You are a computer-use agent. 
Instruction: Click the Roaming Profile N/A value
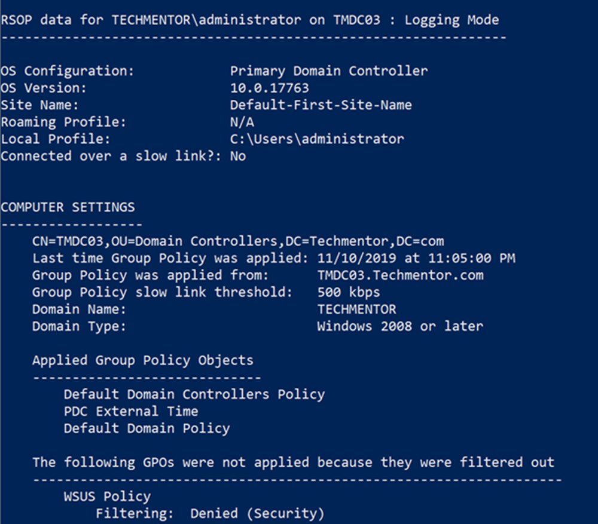242,122
